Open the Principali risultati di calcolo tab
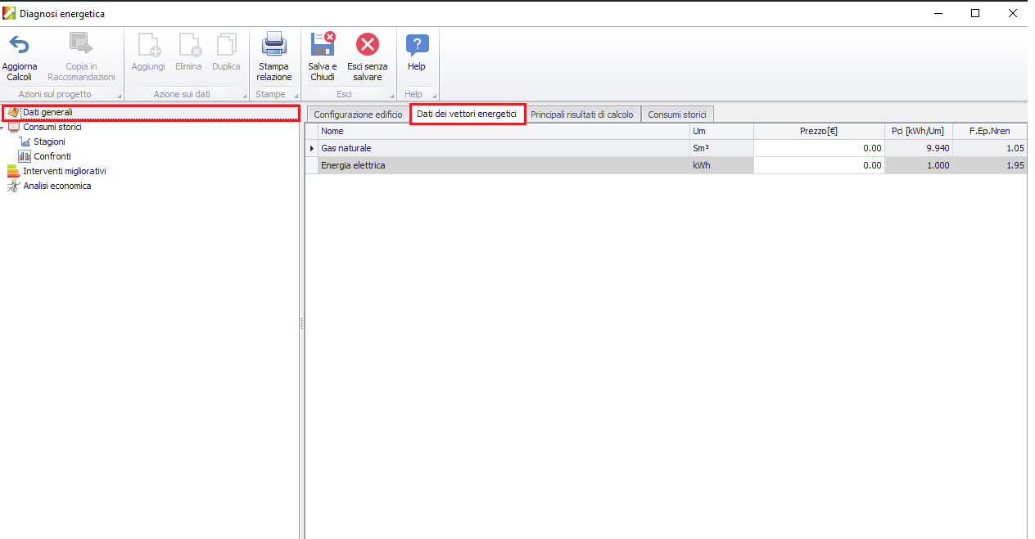This screenshot has width=1035, height=539. 581,115
